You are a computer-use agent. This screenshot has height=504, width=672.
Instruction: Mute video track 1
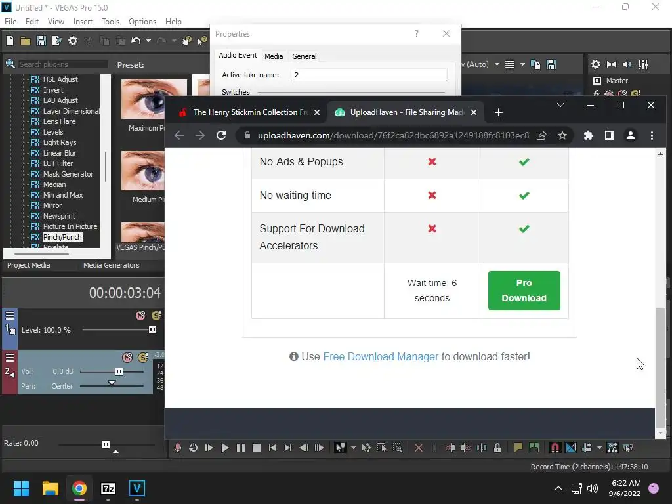click(x=140, y=316)
